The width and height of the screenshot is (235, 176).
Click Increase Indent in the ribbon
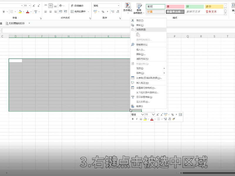point(66,12)
